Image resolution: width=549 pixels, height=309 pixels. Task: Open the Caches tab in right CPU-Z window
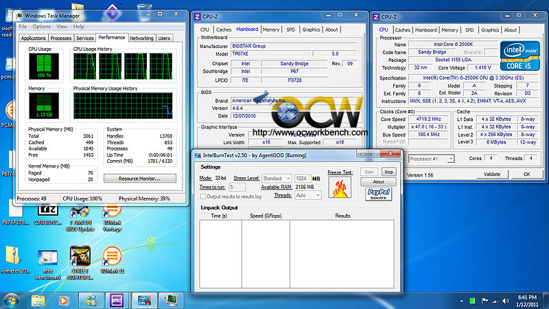point(403,30)
